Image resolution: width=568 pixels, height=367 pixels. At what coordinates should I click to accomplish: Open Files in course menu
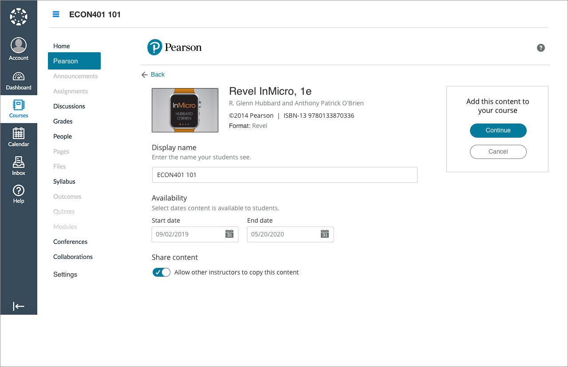coord(59,166)
